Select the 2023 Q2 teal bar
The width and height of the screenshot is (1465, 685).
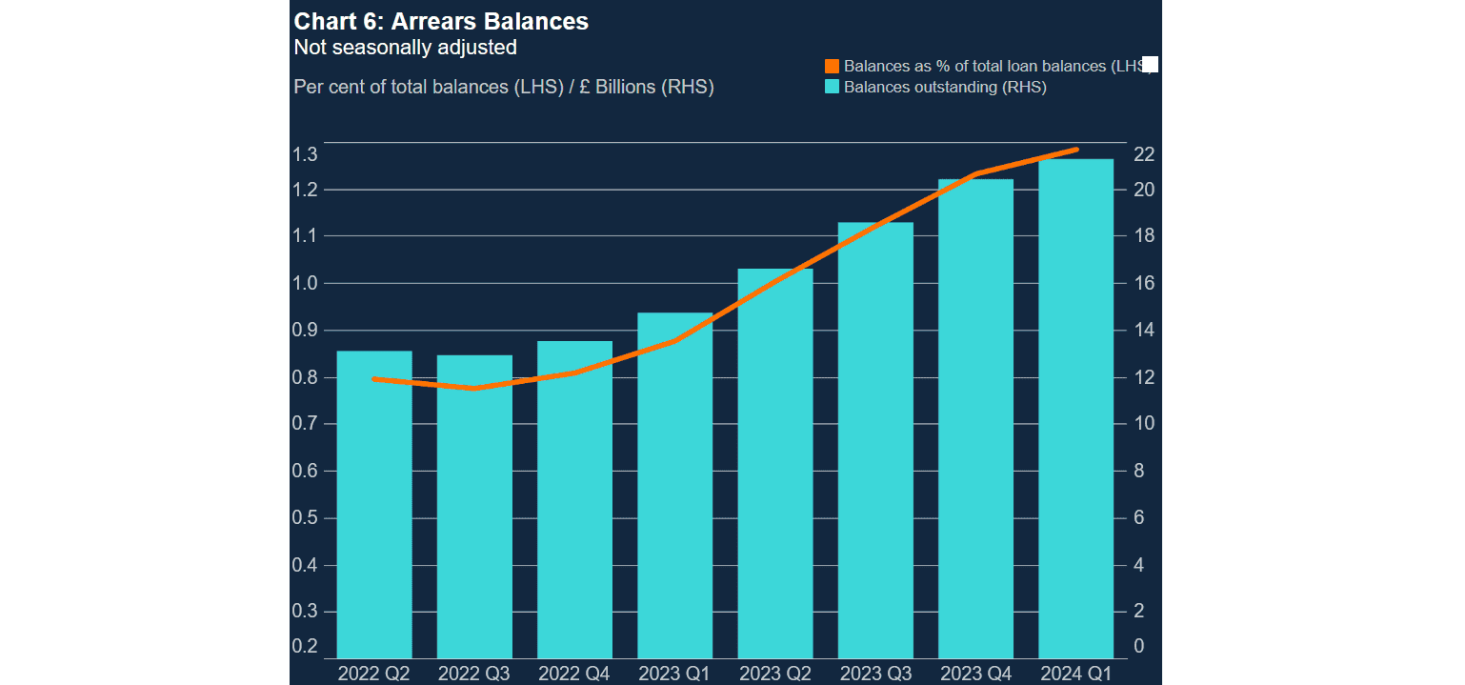click(x=775, y=476)
